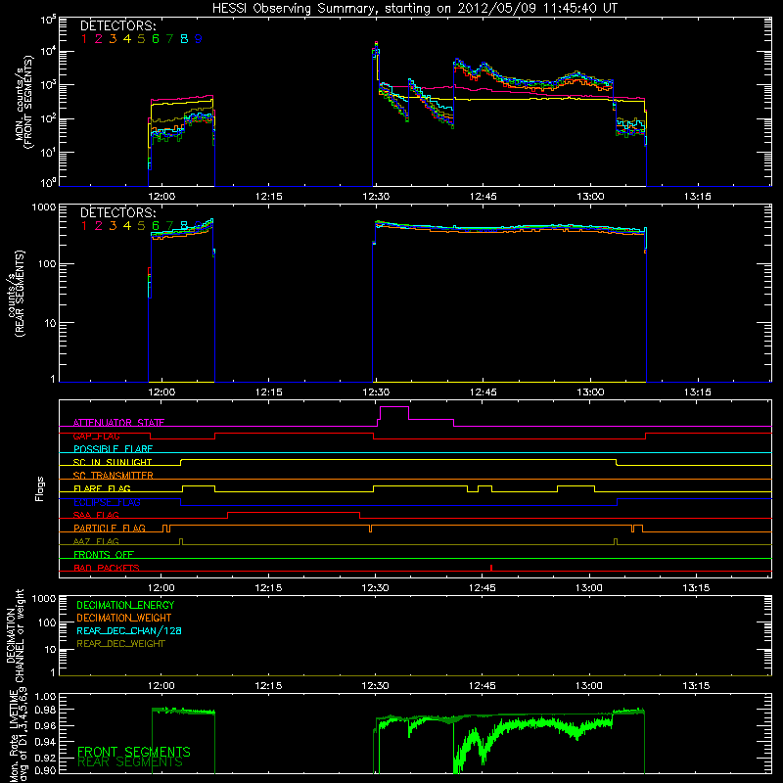Click the 0.98 livetime axis value
This screenshot has height=783, width=783.
point(46,710)
